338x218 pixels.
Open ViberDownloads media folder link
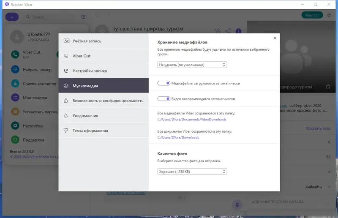pyautogui.click(x=192, y=119)
